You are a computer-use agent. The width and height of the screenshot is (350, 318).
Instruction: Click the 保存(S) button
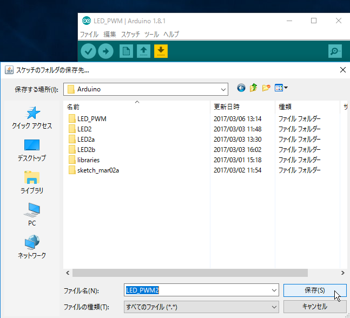click(x=315, y=290)
